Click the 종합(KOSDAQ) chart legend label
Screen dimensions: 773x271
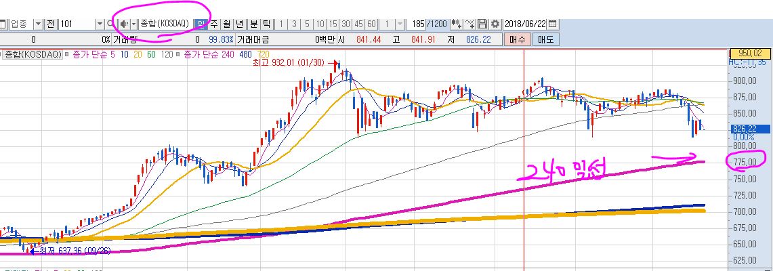pyautogui.click(x=33, y=54)
